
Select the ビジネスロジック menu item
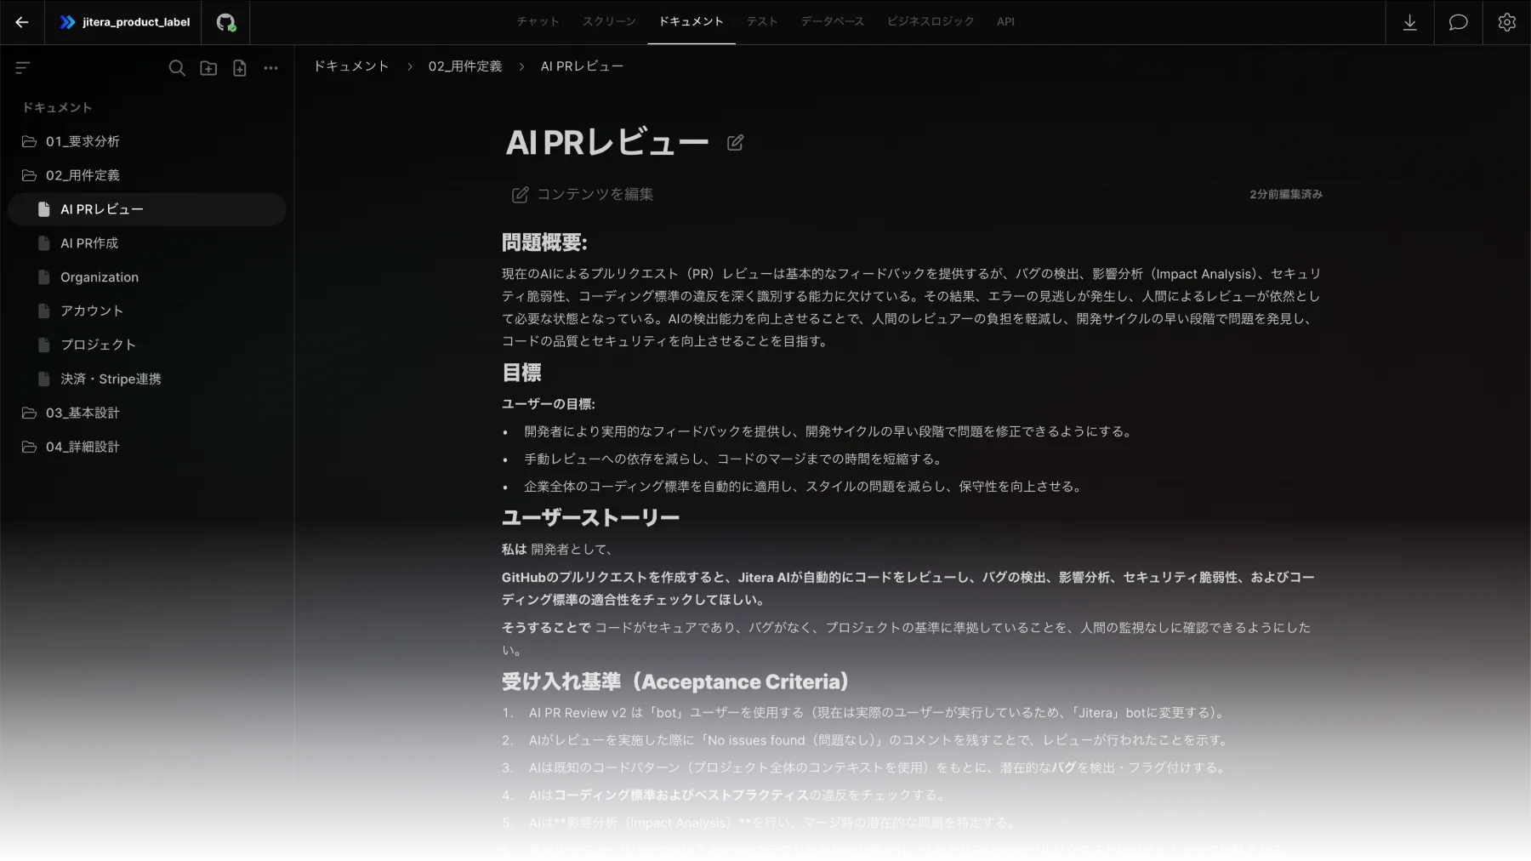coord(930,21)
